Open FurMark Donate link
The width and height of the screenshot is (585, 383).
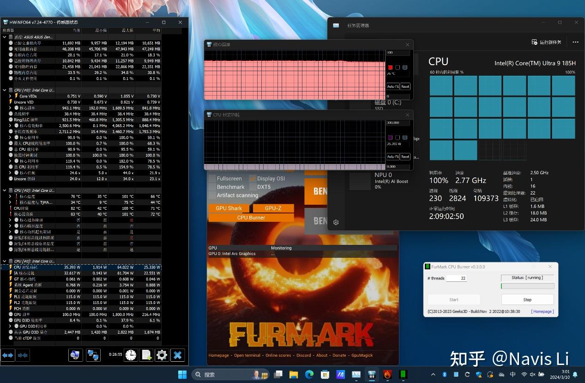click(339, 355)
